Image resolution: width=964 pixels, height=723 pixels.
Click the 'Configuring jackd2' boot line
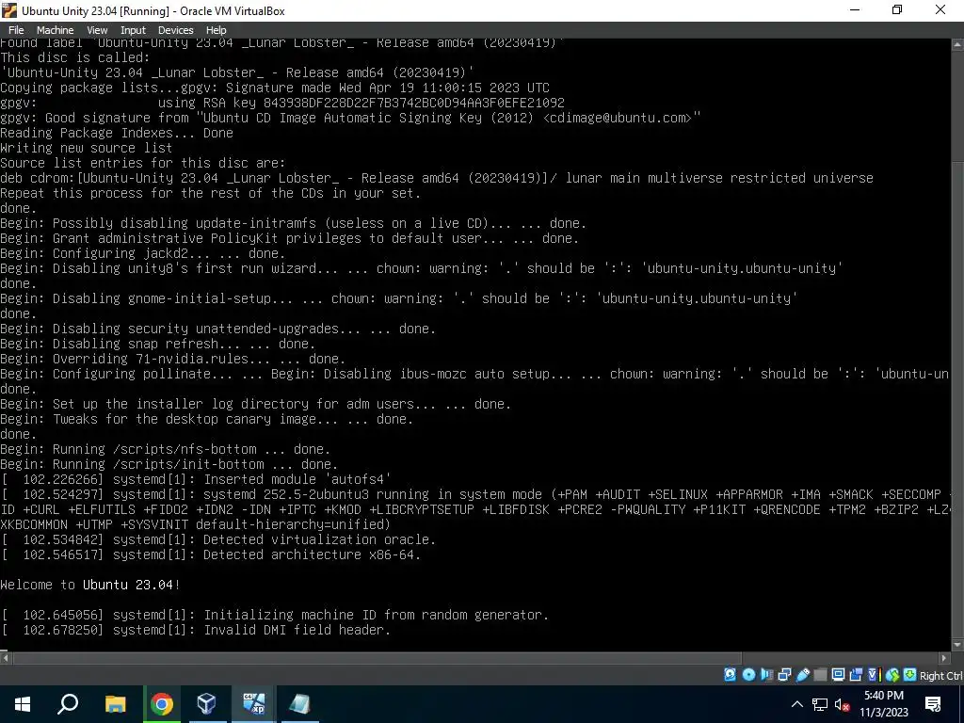coord(143,253)
